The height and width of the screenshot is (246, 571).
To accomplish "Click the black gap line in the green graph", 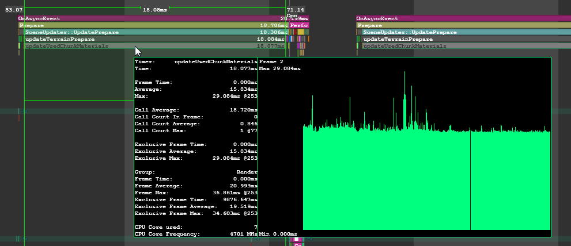I will [x=471, y=178].
